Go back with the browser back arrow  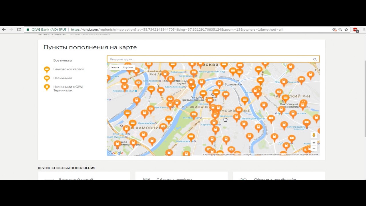(x=4, y=29)
